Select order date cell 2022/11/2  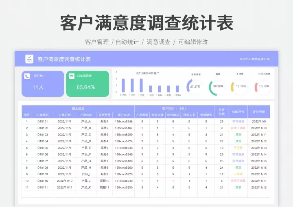coord(65,128)
